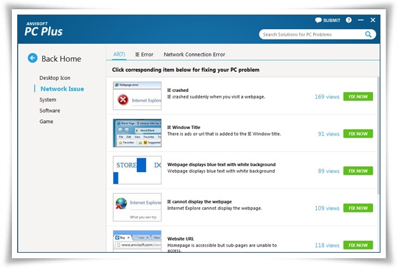This screenshot has width=397, height=268.
Task: Switch to the IE Error tab
Action: coord(144,54)
